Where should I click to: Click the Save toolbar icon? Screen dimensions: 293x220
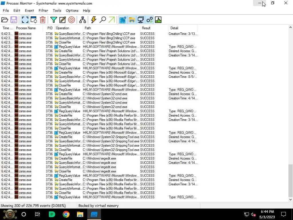tap(14, 20)
